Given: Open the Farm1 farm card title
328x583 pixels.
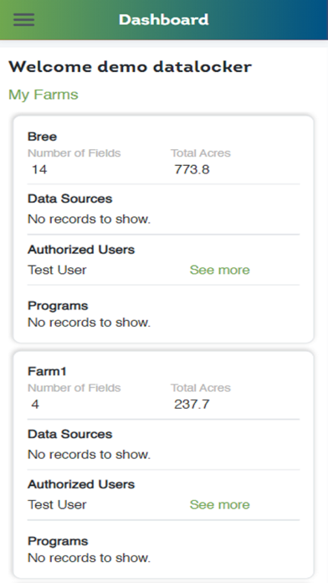Looking at the screenshot, I should [x=47, y=371].
